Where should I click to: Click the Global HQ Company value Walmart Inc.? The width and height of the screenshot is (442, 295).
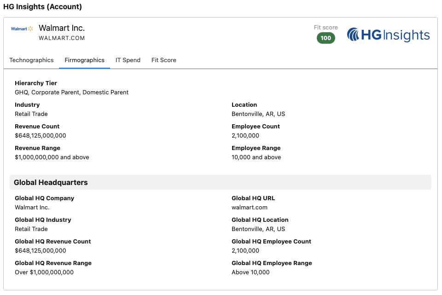tap(32, 208)
